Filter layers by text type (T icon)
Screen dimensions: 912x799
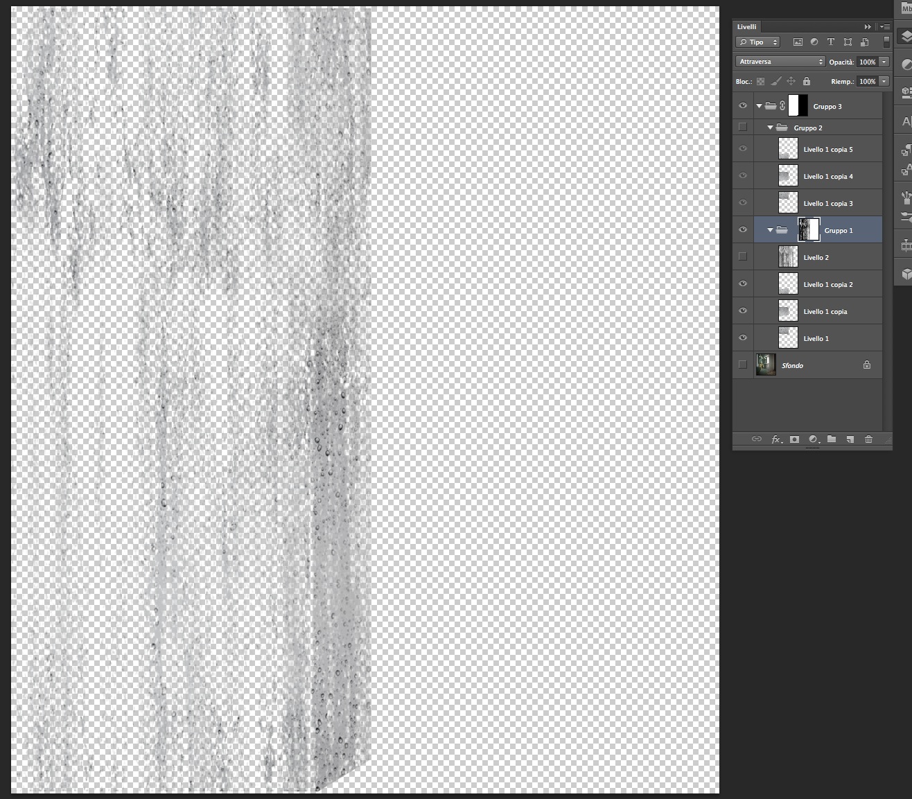click(x=831, y=42)
